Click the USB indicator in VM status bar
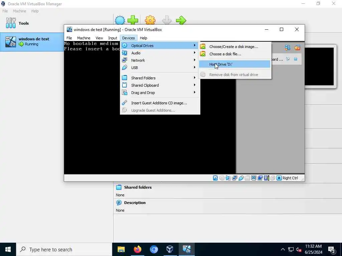Image resolution: width=342 pixels, height=256 pixels. pyautogui.click(x=241, y=178)
